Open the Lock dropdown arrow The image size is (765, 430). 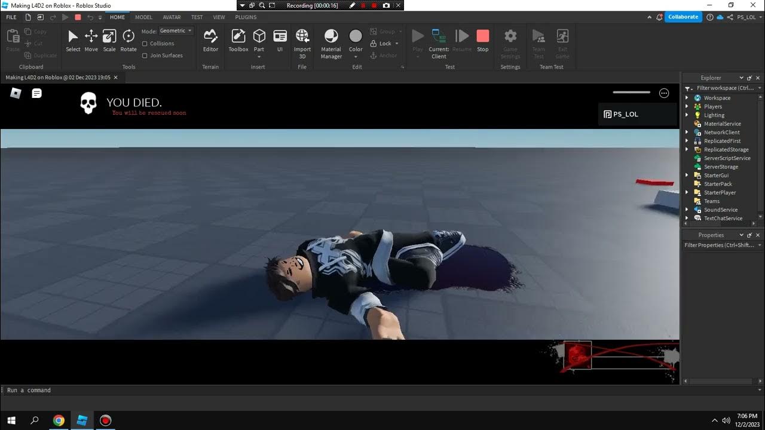tap(397, 44)
